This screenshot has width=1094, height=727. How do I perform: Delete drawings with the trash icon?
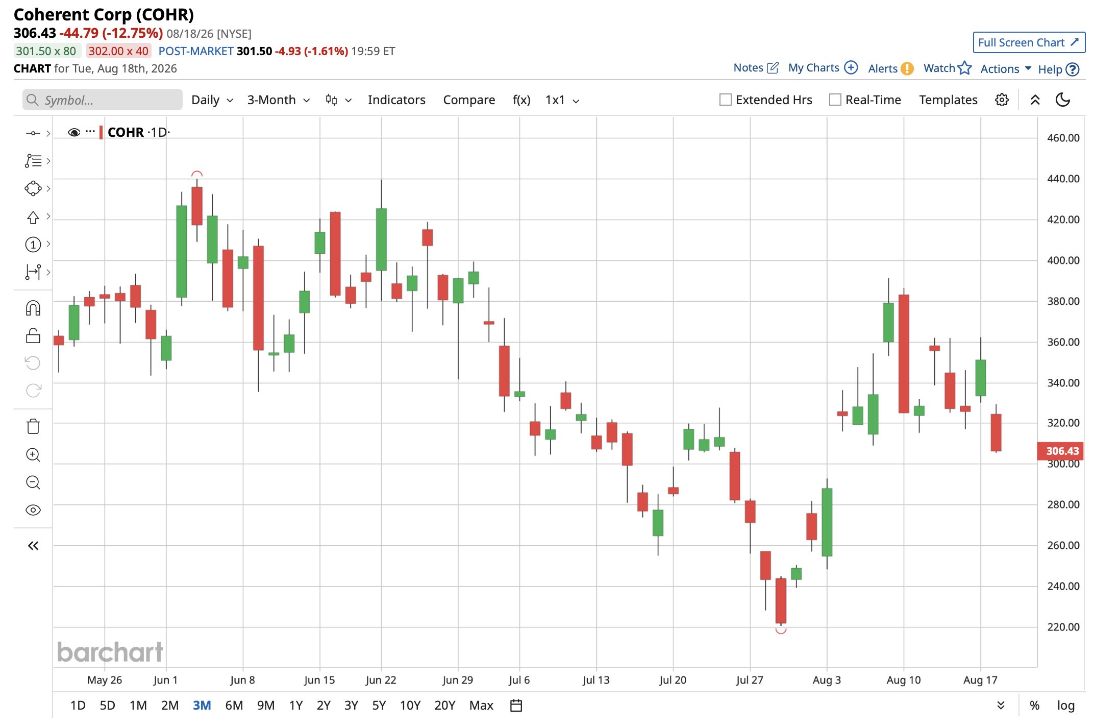33,426
